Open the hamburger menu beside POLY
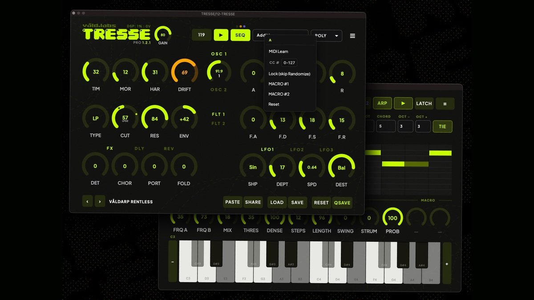 coord(352,36)
